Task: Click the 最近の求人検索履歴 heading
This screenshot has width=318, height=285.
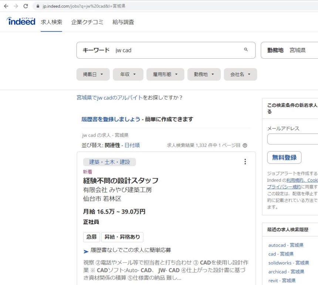Action: pyautogui.click(x=288, y=230)
